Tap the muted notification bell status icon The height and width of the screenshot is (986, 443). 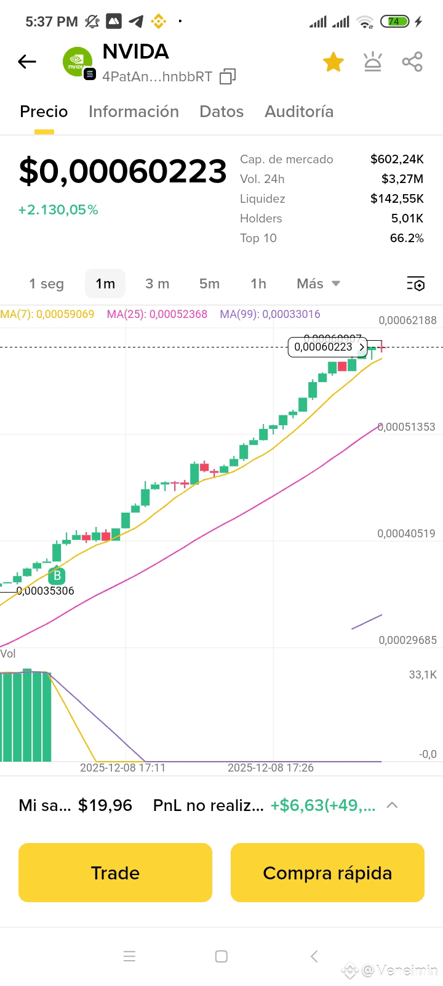(x=92, y=22)
